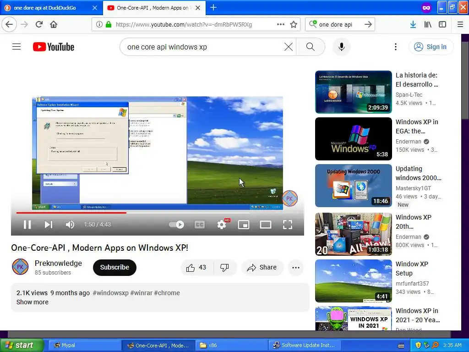Mute the video volume
This screenshot has width=469, height=352.
[x=70, y=225]
